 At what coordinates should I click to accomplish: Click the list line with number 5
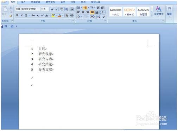(42, 70)
